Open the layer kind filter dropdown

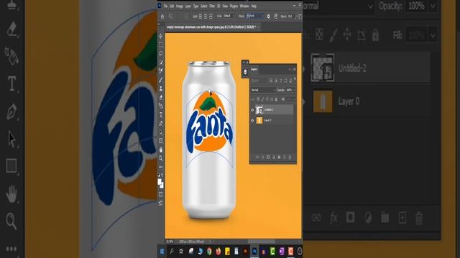[259, 80]
